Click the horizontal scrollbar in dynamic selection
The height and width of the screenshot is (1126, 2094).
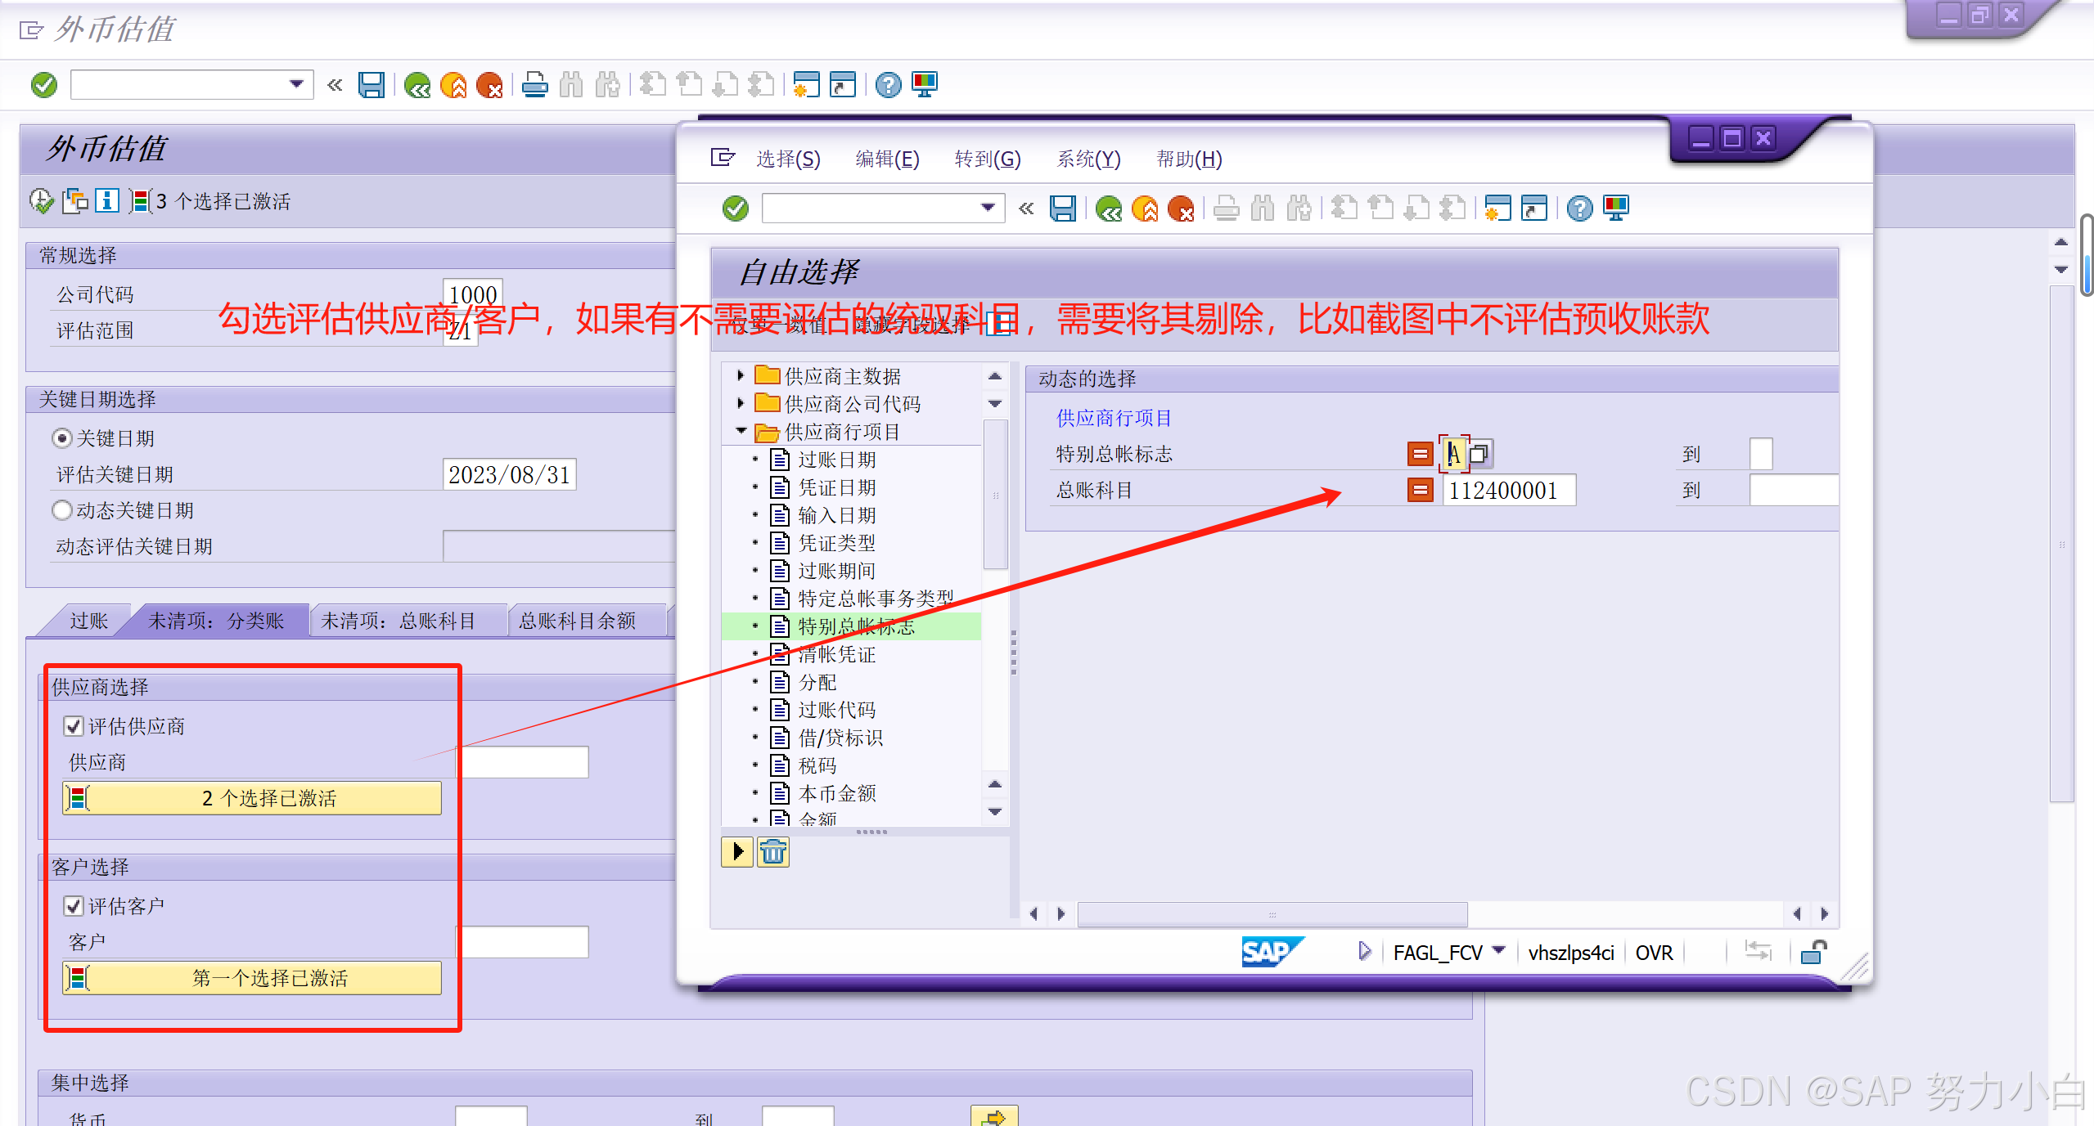point(1272,913)
